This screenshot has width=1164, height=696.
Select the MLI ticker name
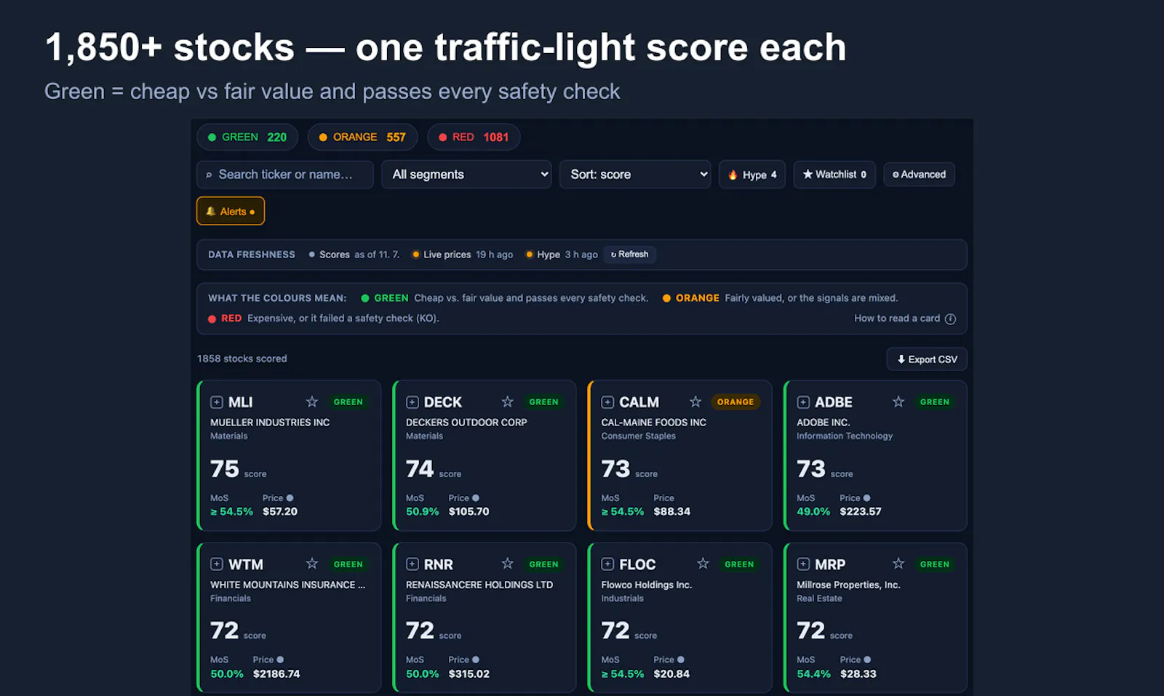pyautogui.click(x=241, y=402)
